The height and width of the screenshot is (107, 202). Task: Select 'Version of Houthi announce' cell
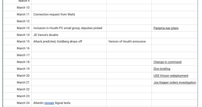point(129,41)
